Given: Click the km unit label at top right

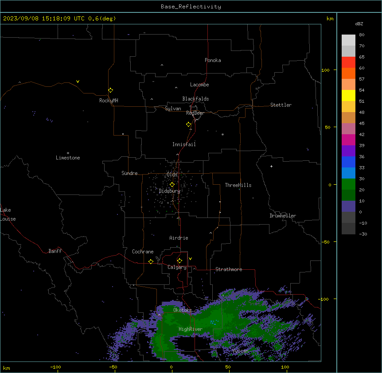Looking at the screenshot, I should pos(330,19).
